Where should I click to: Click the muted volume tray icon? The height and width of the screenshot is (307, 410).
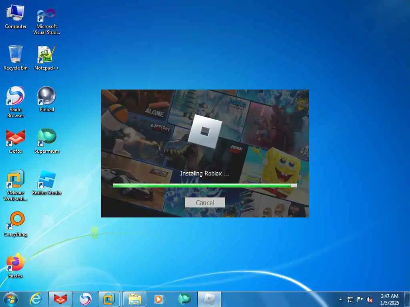pos(370,299)
